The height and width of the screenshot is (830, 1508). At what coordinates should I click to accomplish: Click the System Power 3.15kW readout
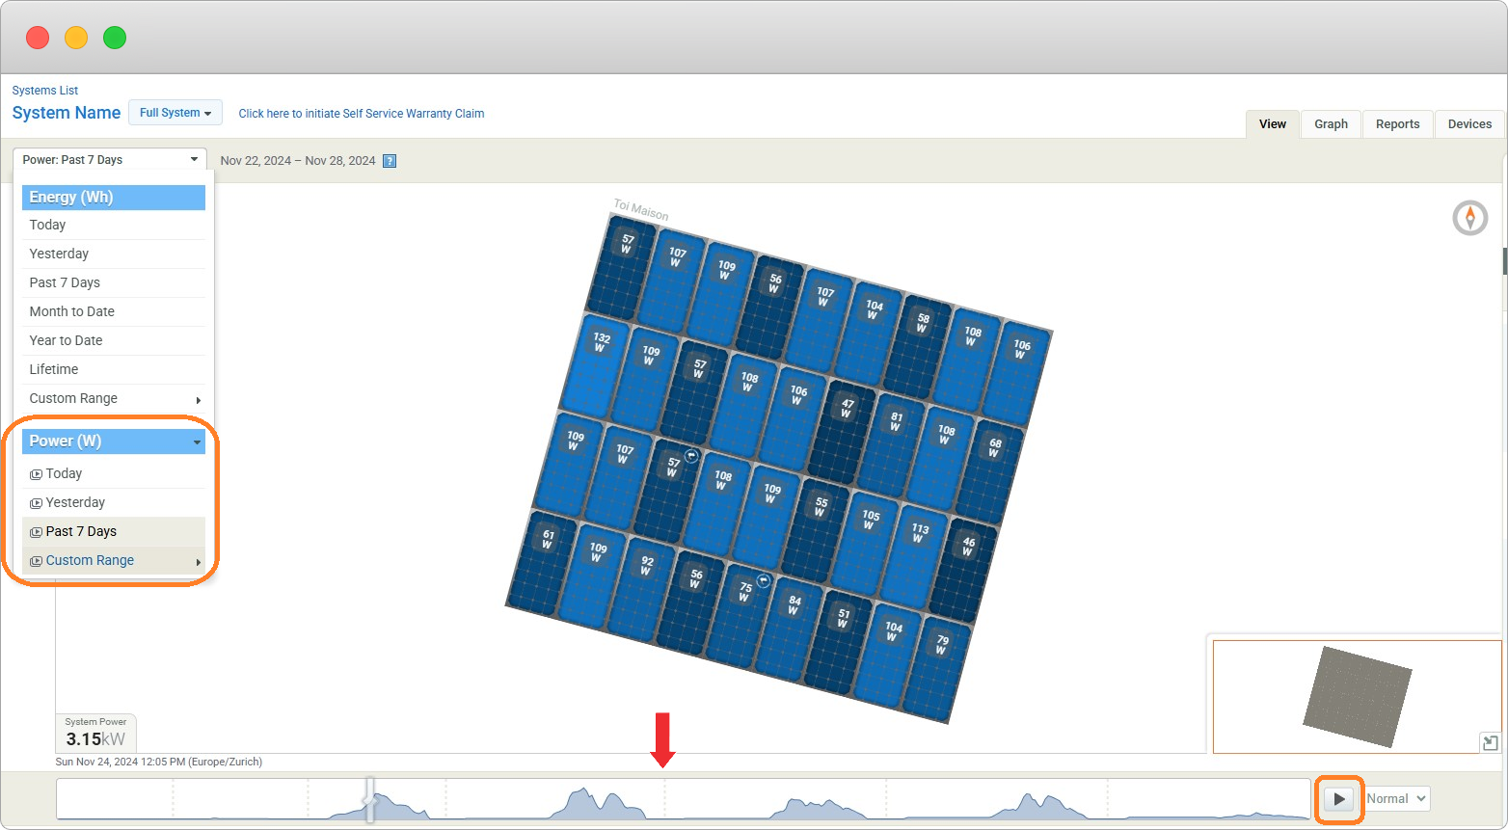96,734
